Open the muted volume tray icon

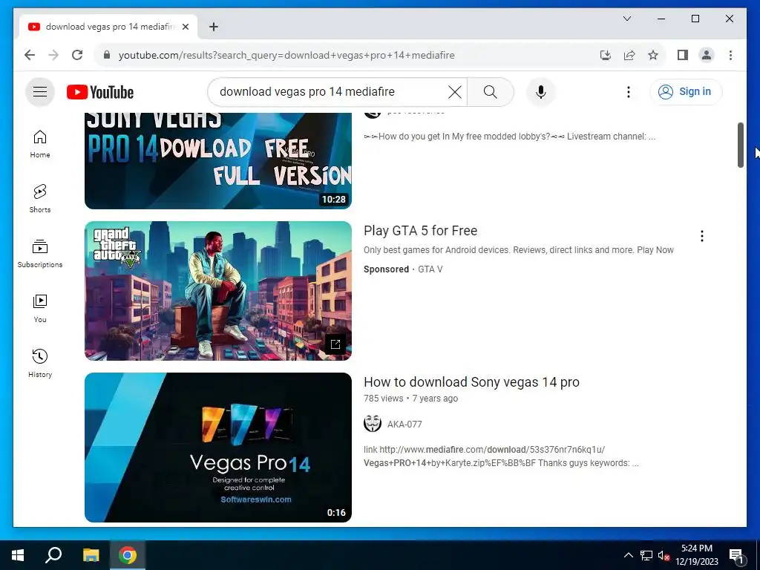664,555
